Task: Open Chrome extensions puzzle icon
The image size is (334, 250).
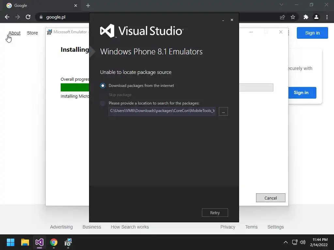Action: click(x=306, y=17)
